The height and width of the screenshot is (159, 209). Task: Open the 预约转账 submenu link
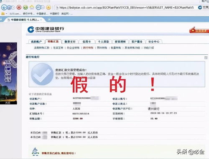point(102,48)
